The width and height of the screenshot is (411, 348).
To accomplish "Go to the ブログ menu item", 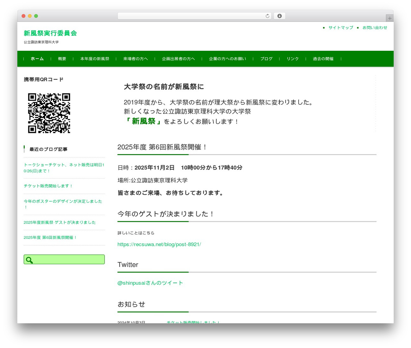I will coord(266,59).
